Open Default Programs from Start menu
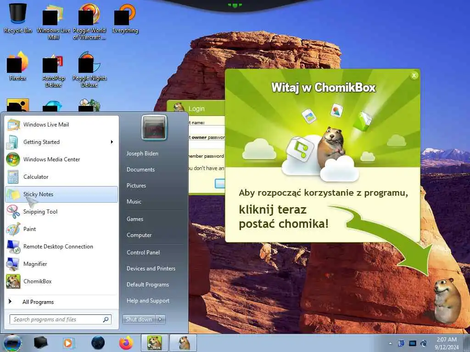The height and width of the screenshot is (352, 470). pyautogui.click(x=148, y=284)
